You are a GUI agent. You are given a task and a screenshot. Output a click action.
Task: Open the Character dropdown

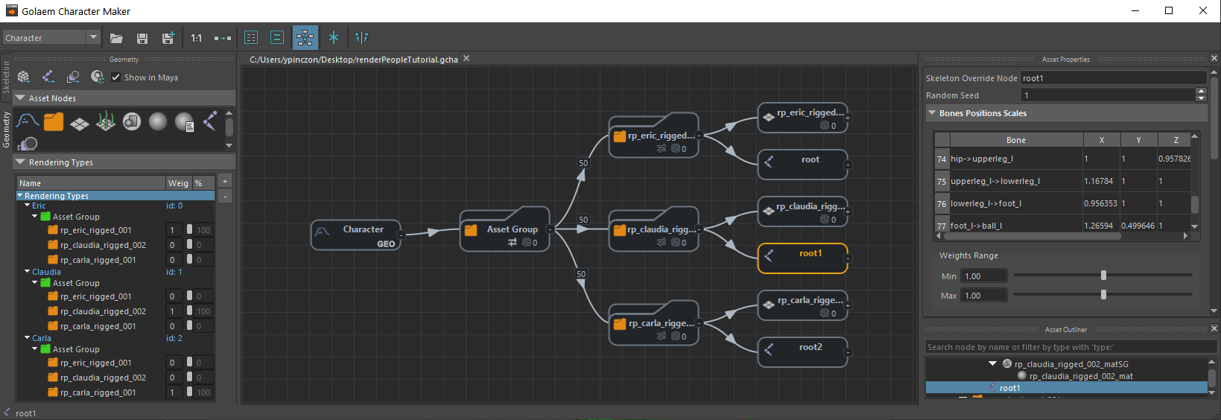[51, 37]
